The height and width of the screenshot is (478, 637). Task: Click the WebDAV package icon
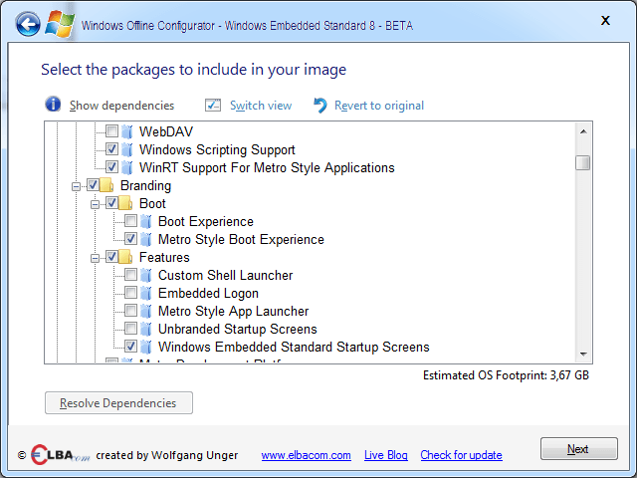127,131
